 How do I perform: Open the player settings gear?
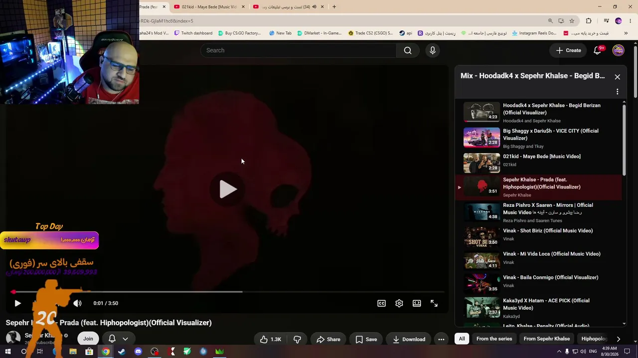click(399, 303)
